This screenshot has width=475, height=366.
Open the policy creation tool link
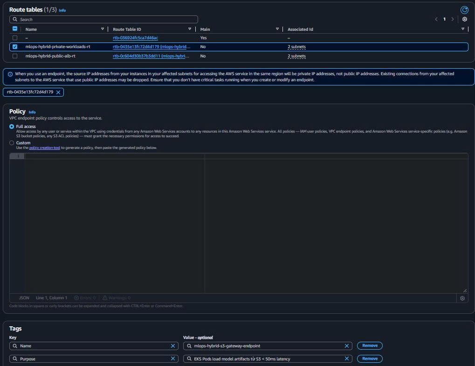[x=44, y=147]
